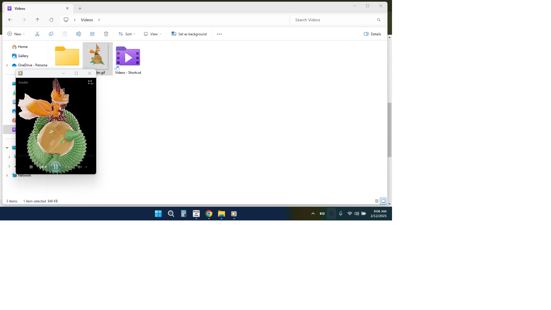Expand chevron after Videos in address bar
The width and height of the screenshot is (551, 310).
coord(99,20)
